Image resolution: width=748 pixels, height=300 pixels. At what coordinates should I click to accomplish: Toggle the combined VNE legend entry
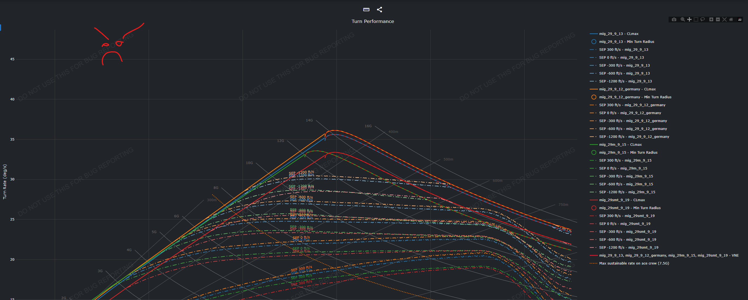pos(669,256)
